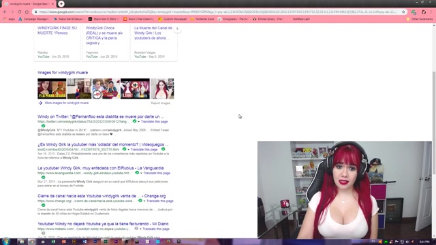This screenshot has height=245, width=436.
Task: Follow the 'More images for windygirk muere' link
Action: coord(67,103)
